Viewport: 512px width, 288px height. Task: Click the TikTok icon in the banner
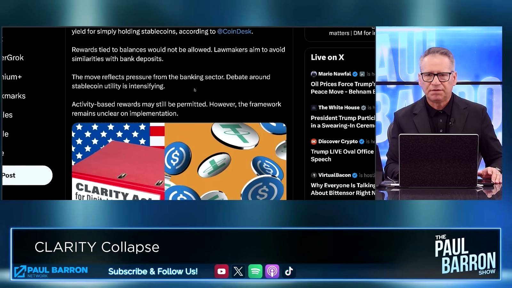[x=289, y=271]
